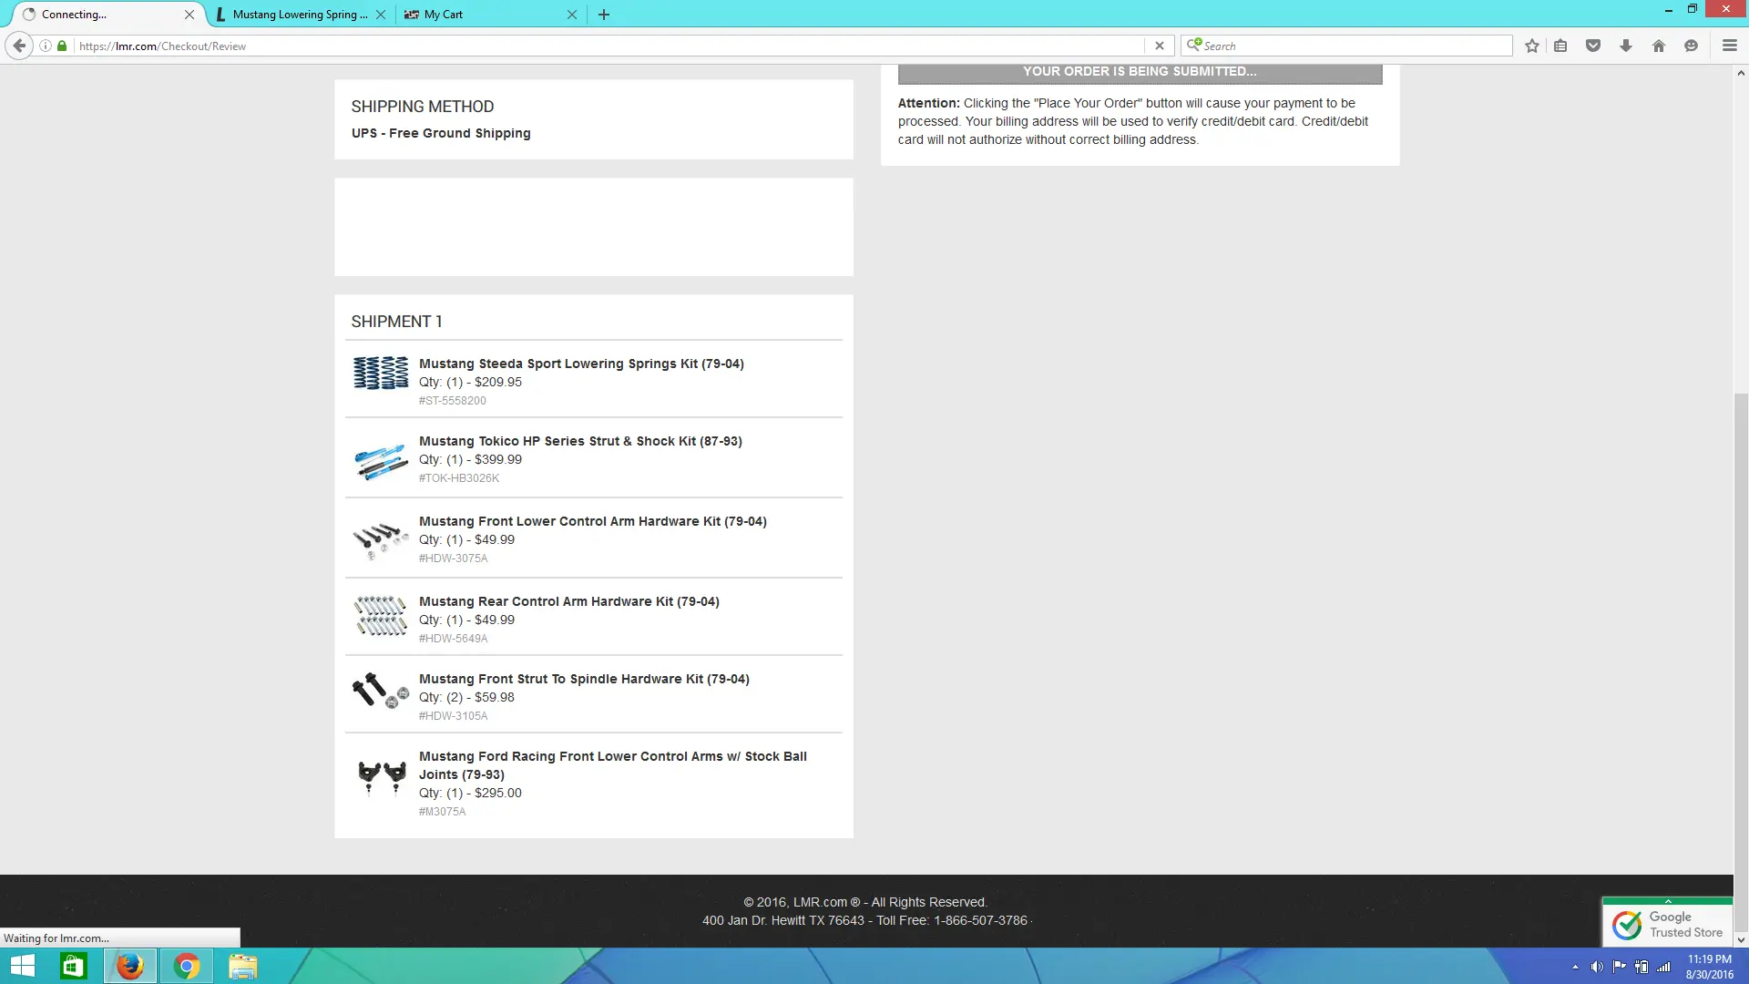
Task: Click the Tokico Strut & Shock Kit thumbnail
Action: [x=381, y=462]
